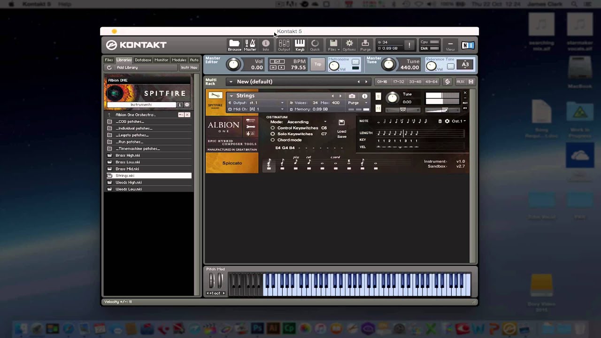The width and height of the screenshot is (601, 338).
Task: Switch to the Database tab
Action: pos(143,60)
